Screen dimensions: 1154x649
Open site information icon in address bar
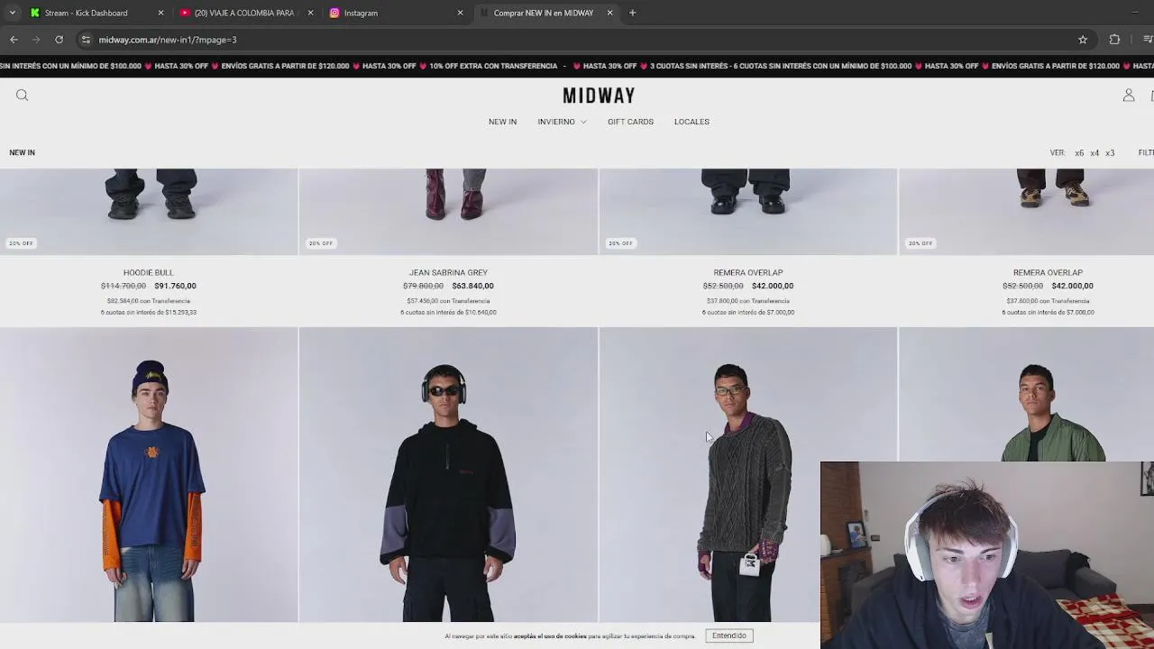pos(86,40)
